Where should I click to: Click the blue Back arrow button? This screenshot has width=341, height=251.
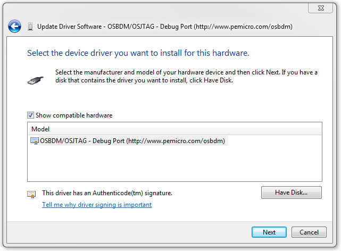(14, 26)
